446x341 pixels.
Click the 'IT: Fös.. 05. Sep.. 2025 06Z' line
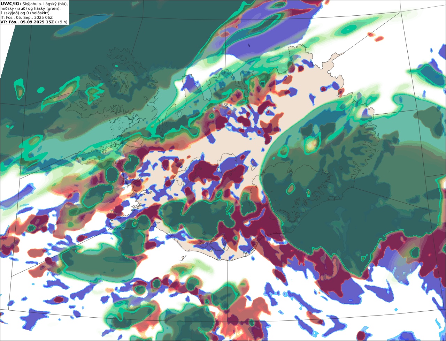[26, 17]
